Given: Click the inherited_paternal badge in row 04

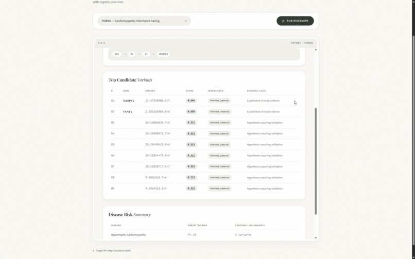Looking at the screenshot, I should [x=219, y=134].
